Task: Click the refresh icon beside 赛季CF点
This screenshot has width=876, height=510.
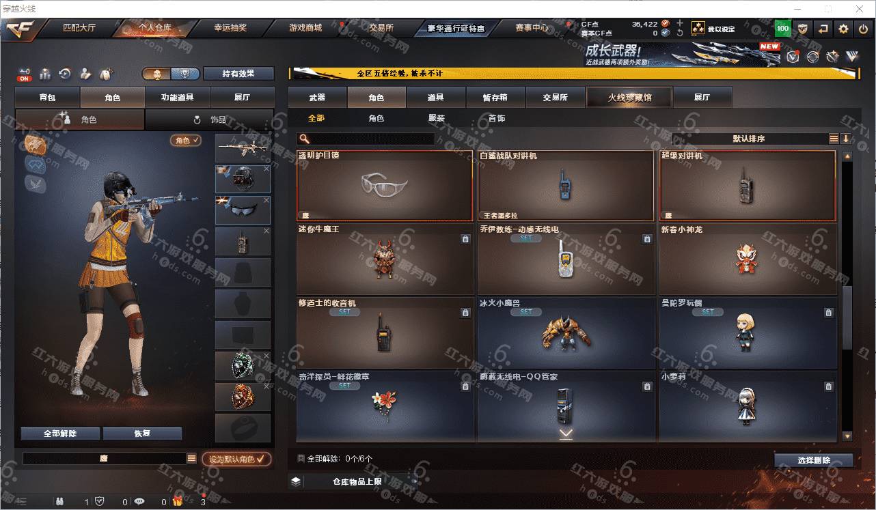Action: click(679, 33)
